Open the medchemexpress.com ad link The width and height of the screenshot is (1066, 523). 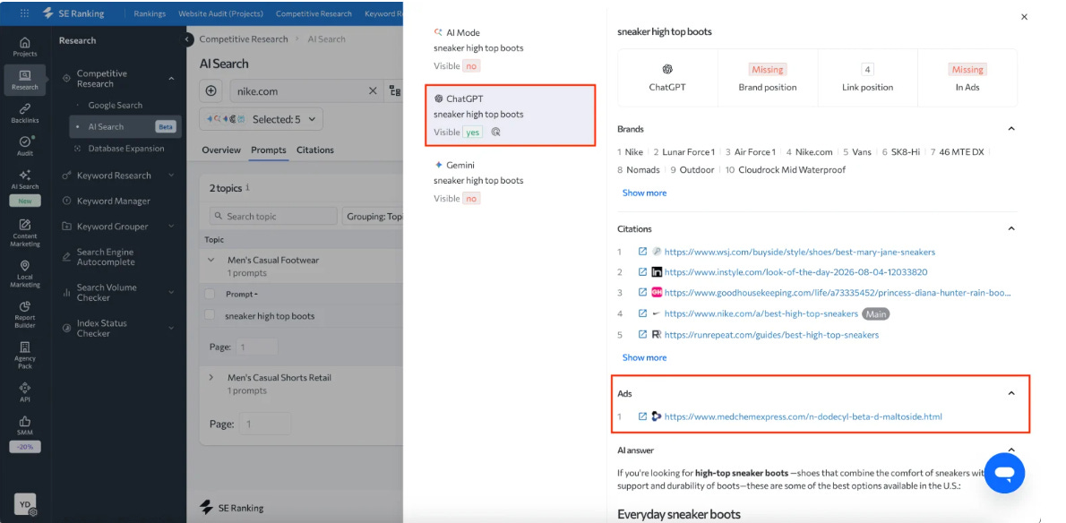(x=803, y=416)
